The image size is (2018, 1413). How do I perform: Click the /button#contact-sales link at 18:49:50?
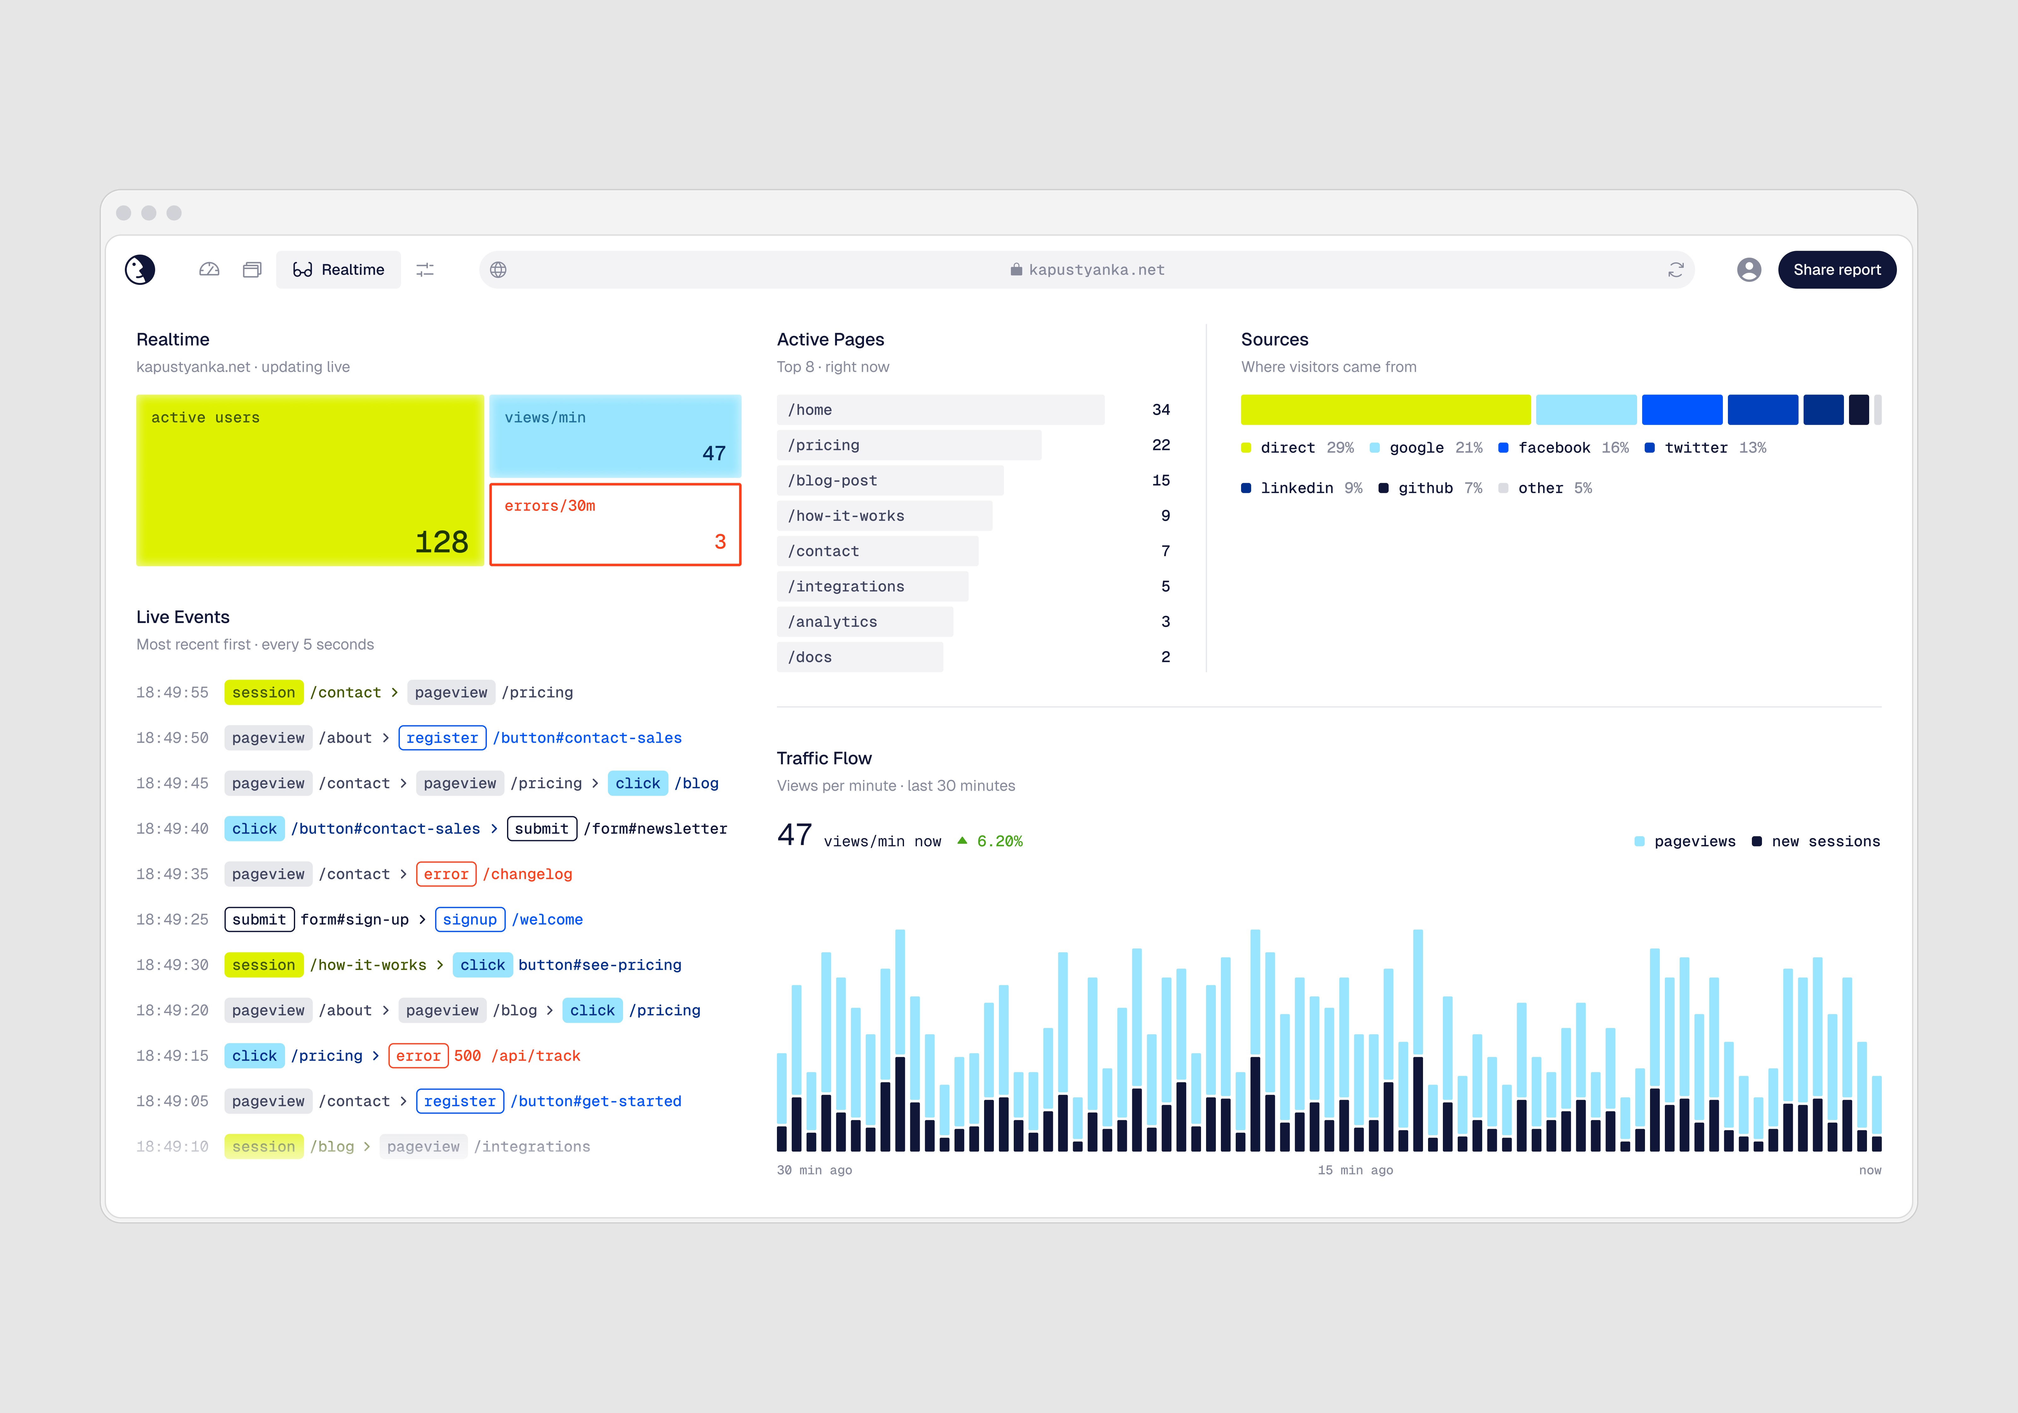coord(587,738)
